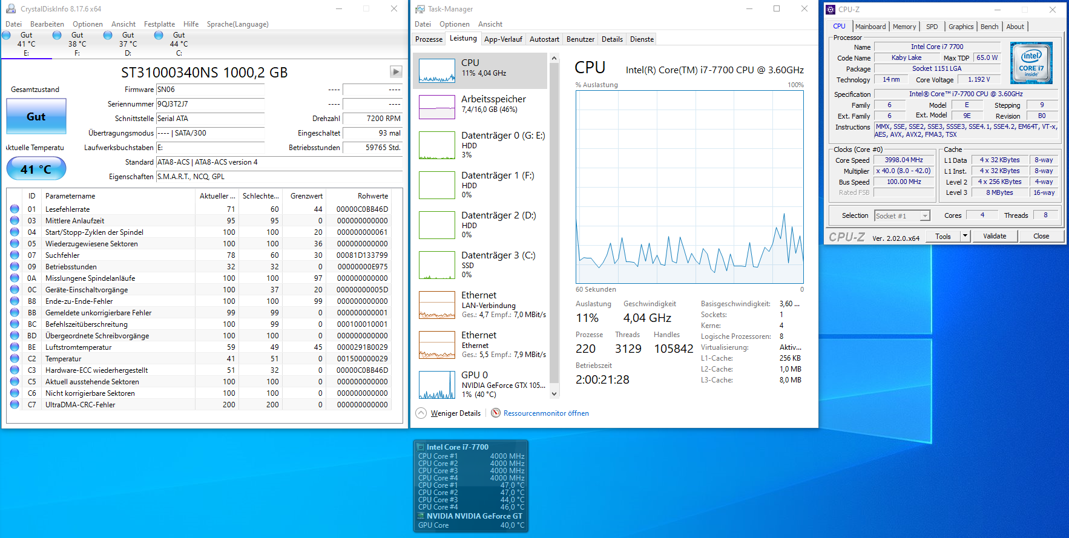Click the Firmware SN06 field
The width and height of the screenshot is (1069, 538).
point(210,90)
